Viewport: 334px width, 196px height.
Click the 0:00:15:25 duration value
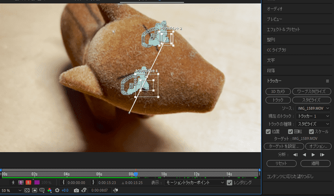[134, 183]
